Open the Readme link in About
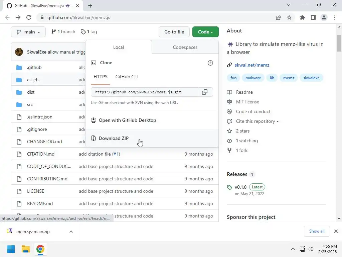The width and height of the screenshot is (342, 257). [244, 92]
